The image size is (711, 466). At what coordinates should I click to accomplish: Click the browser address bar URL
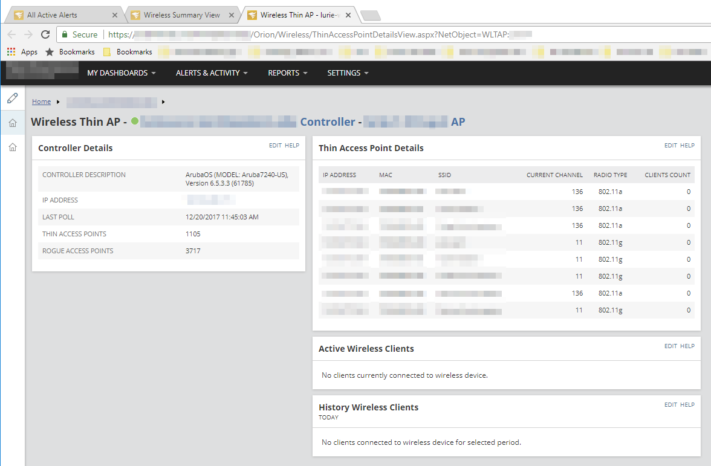coord(320,34)
